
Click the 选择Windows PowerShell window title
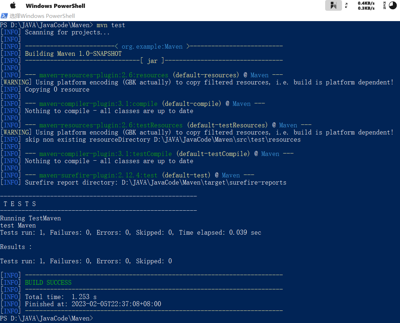coord(42,16)
